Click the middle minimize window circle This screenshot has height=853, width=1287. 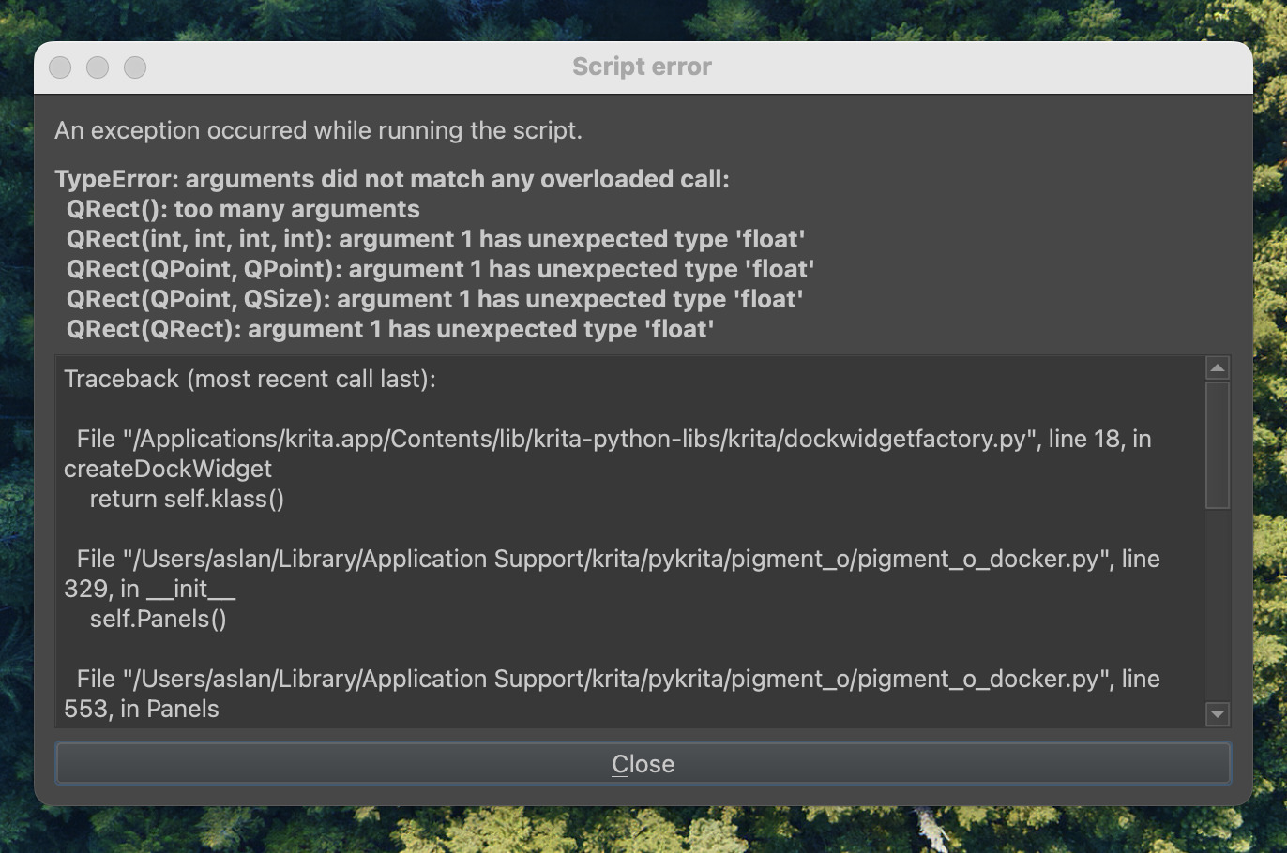(x=98, y=67)
